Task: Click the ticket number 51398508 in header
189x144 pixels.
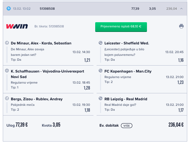Action: [47, 9]
